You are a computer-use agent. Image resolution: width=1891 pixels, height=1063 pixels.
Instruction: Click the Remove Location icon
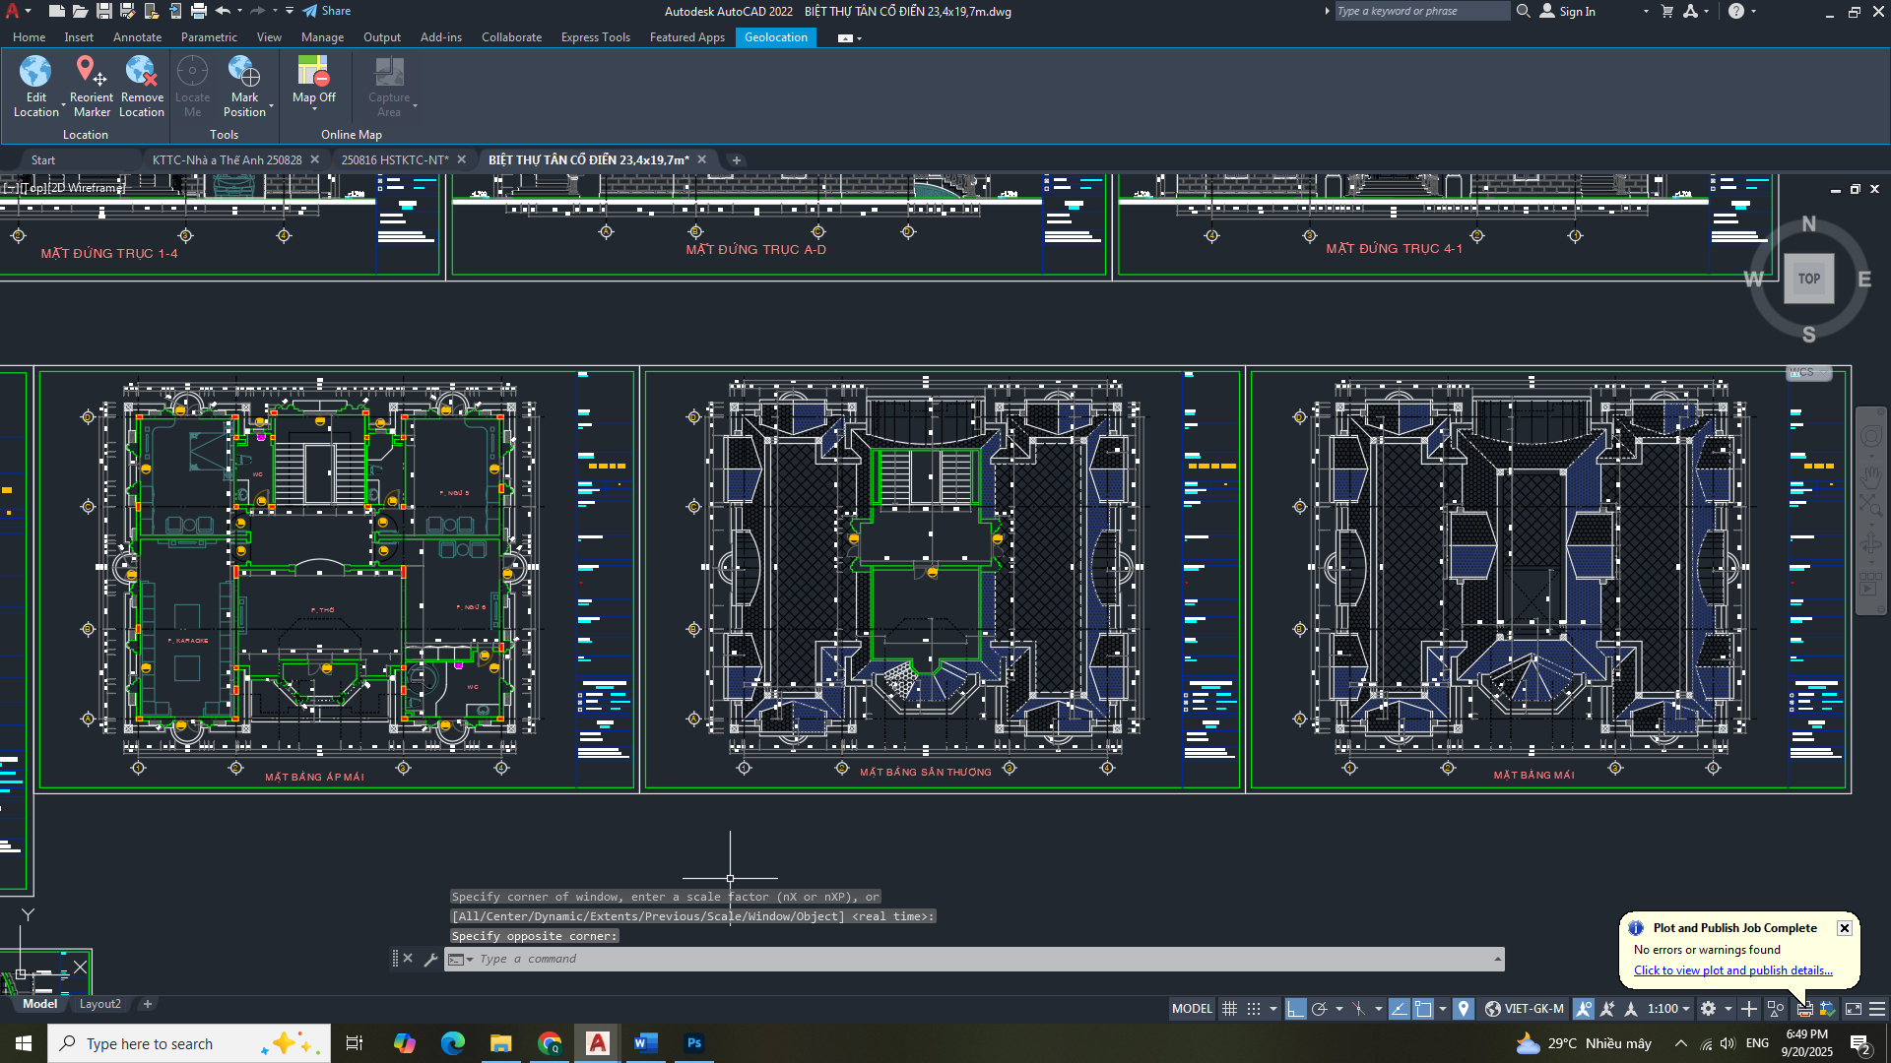(141, 72)
